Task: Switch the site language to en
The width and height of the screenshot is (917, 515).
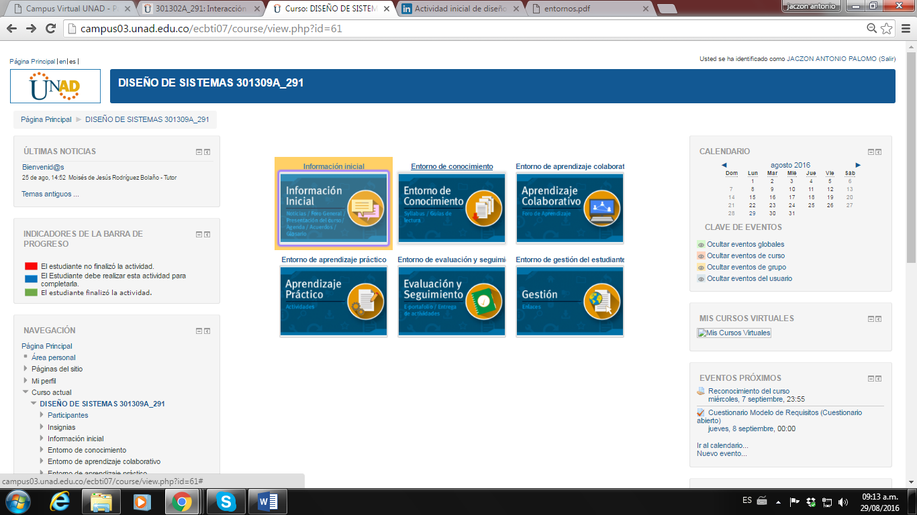Action: pos(62,62)
